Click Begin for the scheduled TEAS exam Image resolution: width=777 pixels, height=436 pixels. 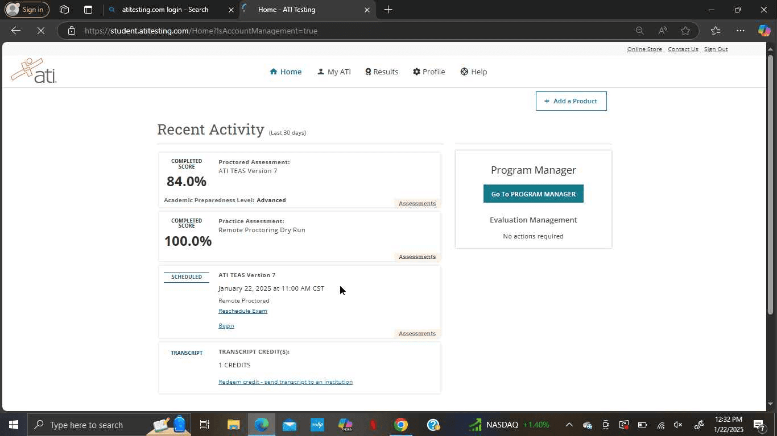coord(226,326)
